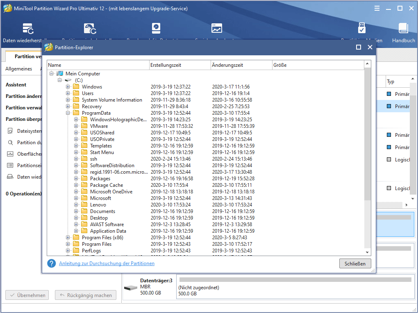Click the Schließen button
Image resolution: width=418 pixels, height=313 pixels.
point(355,263)
